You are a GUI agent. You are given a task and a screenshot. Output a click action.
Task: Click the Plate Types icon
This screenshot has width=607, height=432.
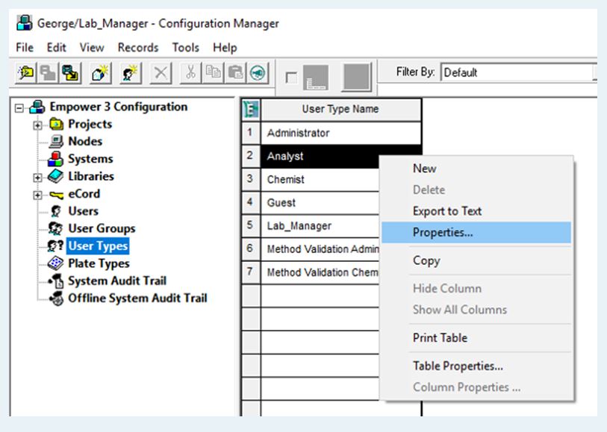[x=55, y=263]
